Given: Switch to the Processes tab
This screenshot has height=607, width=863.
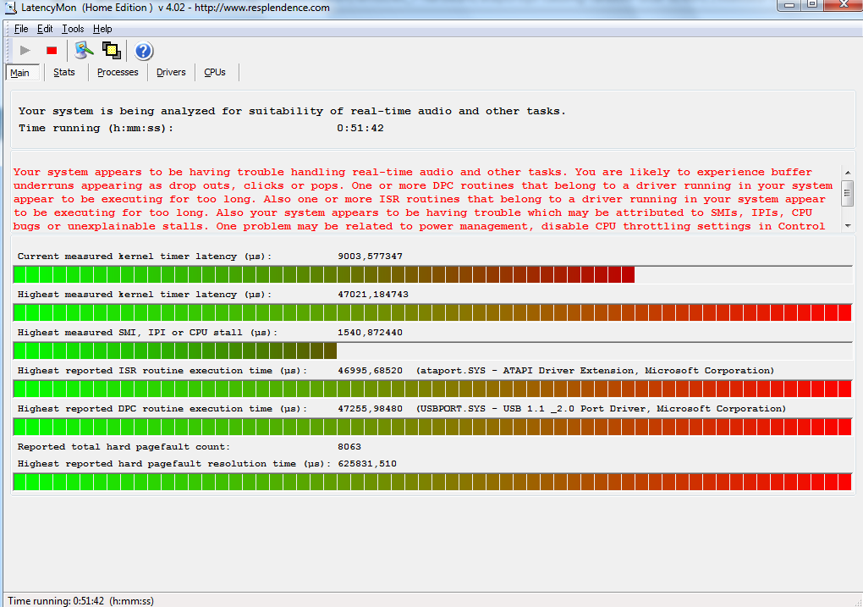Looking at the screenshot, I should (118, 73).
